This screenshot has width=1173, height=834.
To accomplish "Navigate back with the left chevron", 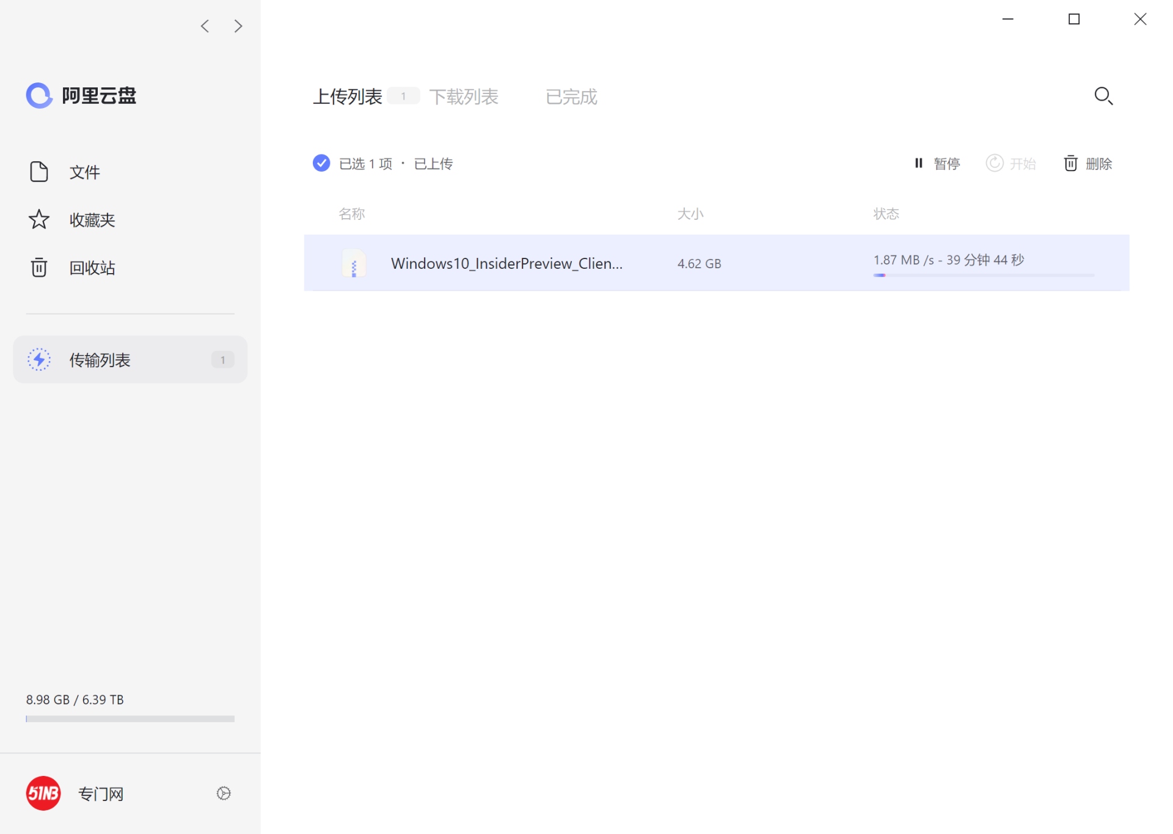I will coord(205,26).
